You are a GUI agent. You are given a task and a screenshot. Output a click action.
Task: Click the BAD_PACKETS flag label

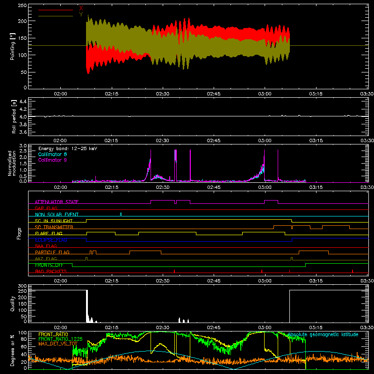coord(51,271)
